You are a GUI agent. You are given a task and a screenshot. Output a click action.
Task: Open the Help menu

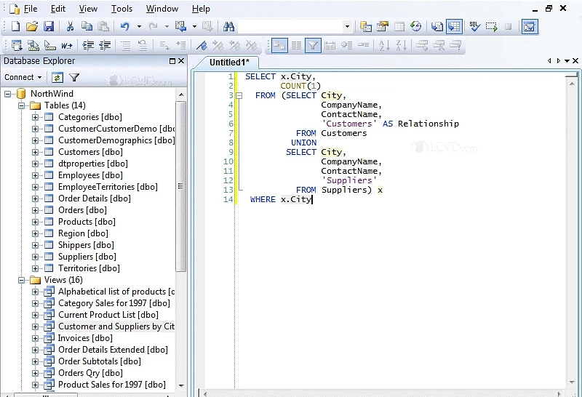[201, 9]
